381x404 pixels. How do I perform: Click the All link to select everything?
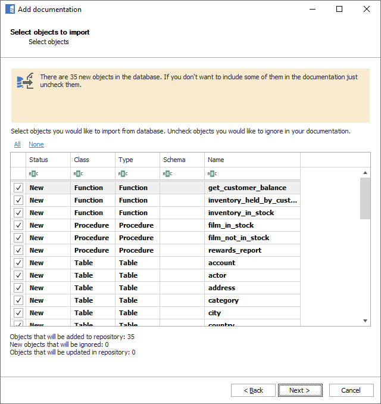pos(17,144)
